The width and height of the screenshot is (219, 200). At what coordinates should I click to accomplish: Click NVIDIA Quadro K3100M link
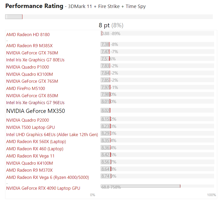[x=29, y=74]
